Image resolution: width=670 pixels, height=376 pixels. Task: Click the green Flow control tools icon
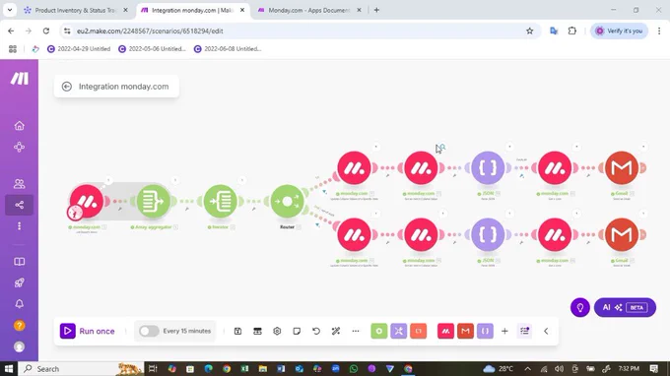tap(379, 331)
